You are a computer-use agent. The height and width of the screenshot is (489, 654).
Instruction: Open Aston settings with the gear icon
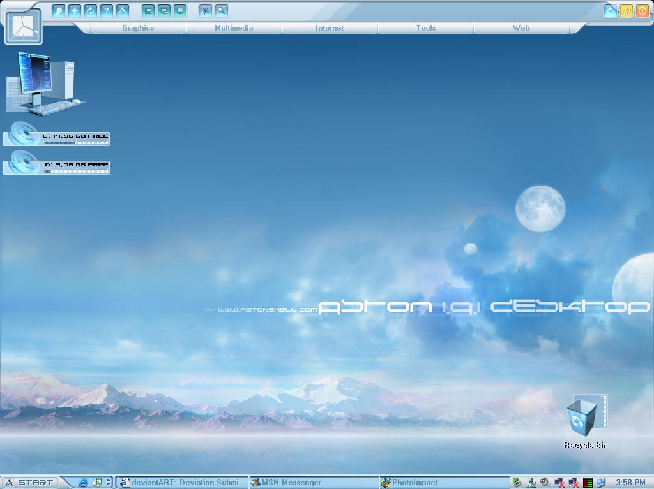pyautogui.click(x=58, y=11)
